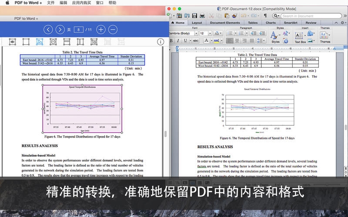Toggle show paragraph marks (¶)
Screen dimensions: 348x217
pos(265,16)
